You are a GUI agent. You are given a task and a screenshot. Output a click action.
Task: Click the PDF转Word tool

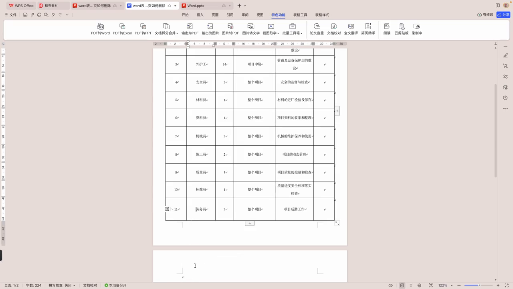coord(100,29)
